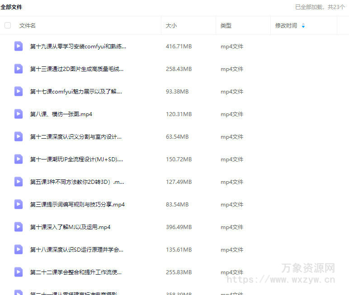This screenshot has width=349, height=295.
Task: Open file 第十一课潮玩IP全流程设计
Action: pos(76,159)
